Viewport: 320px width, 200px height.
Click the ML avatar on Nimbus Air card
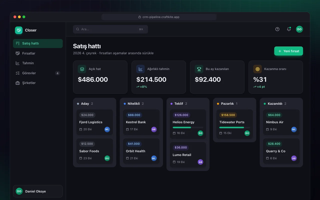point(294,129)
